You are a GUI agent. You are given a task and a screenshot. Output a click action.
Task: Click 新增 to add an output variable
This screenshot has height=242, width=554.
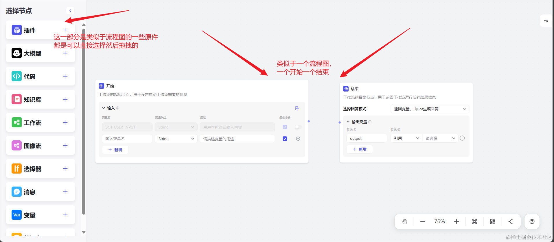tap(360, 149)
